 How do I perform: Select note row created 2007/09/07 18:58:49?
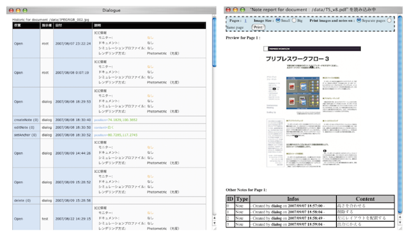click(x=310, y=218)
